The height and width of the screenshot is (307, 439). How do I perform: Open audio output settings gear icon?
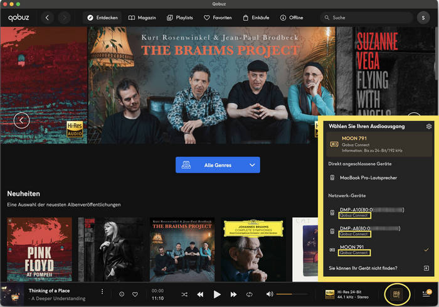428,126
